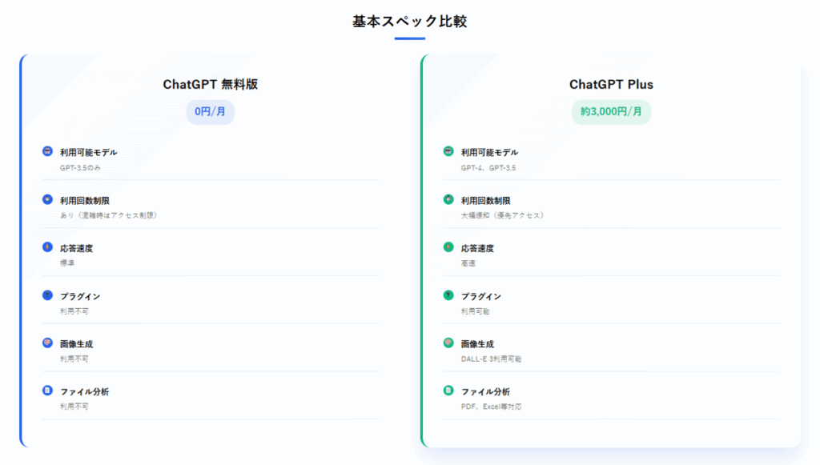Click the free plan's 応答速度 lightning icon

47,247
